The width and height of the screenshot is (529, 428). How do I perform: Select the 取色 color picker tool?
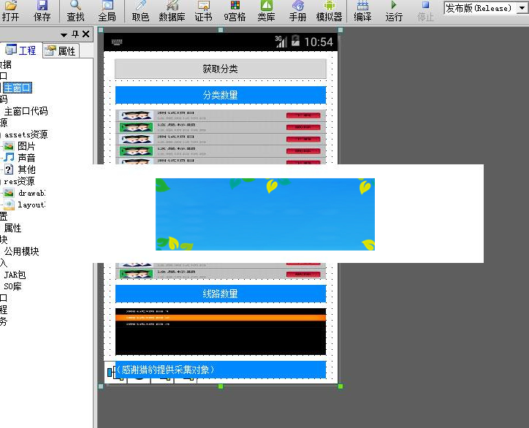click(140, 11)
